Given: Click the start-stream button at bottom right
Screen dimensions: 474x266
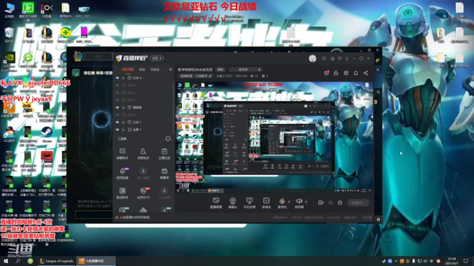Looking at the screenshot, I should click(358, 203).
